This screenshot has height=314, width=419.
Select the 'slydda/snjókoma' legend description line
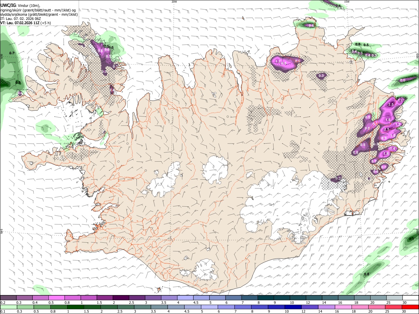(39, 14)
